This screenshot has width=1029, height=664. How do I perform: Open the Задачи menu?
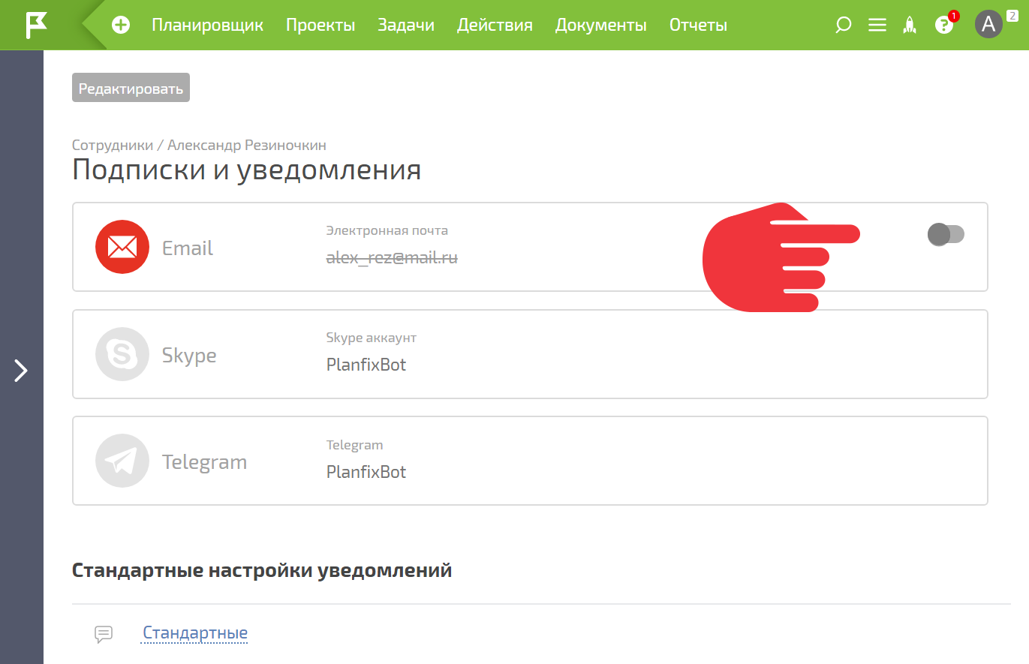point(406,25)
